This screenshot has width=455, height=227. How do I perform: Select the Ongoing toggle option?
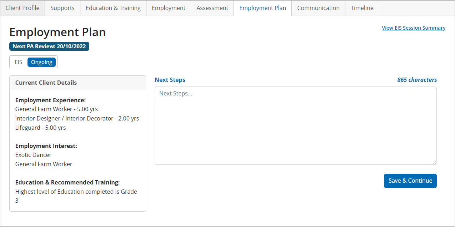[41, 62]
